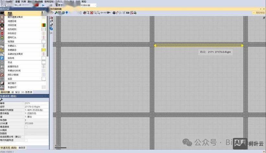
Task: Select the 车辆属性决策点 row
Action: click(x=23, y=54)
